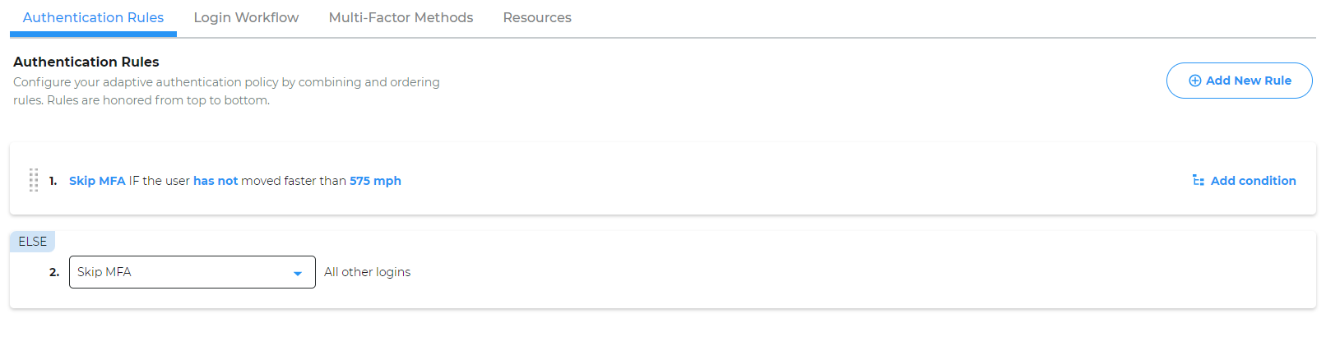
Task: Click rule number 1 label
Action: pos(53,181)
